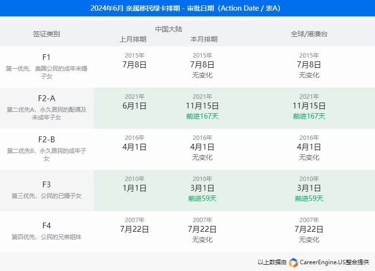This screenshot has height=271, width=375.
Task: Click the 上月排期 sub-header
Action: coord(133,39)
